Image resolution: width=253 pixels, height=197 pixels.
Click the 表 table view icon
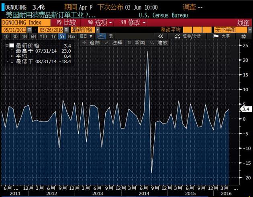click(x=111, y=36)
